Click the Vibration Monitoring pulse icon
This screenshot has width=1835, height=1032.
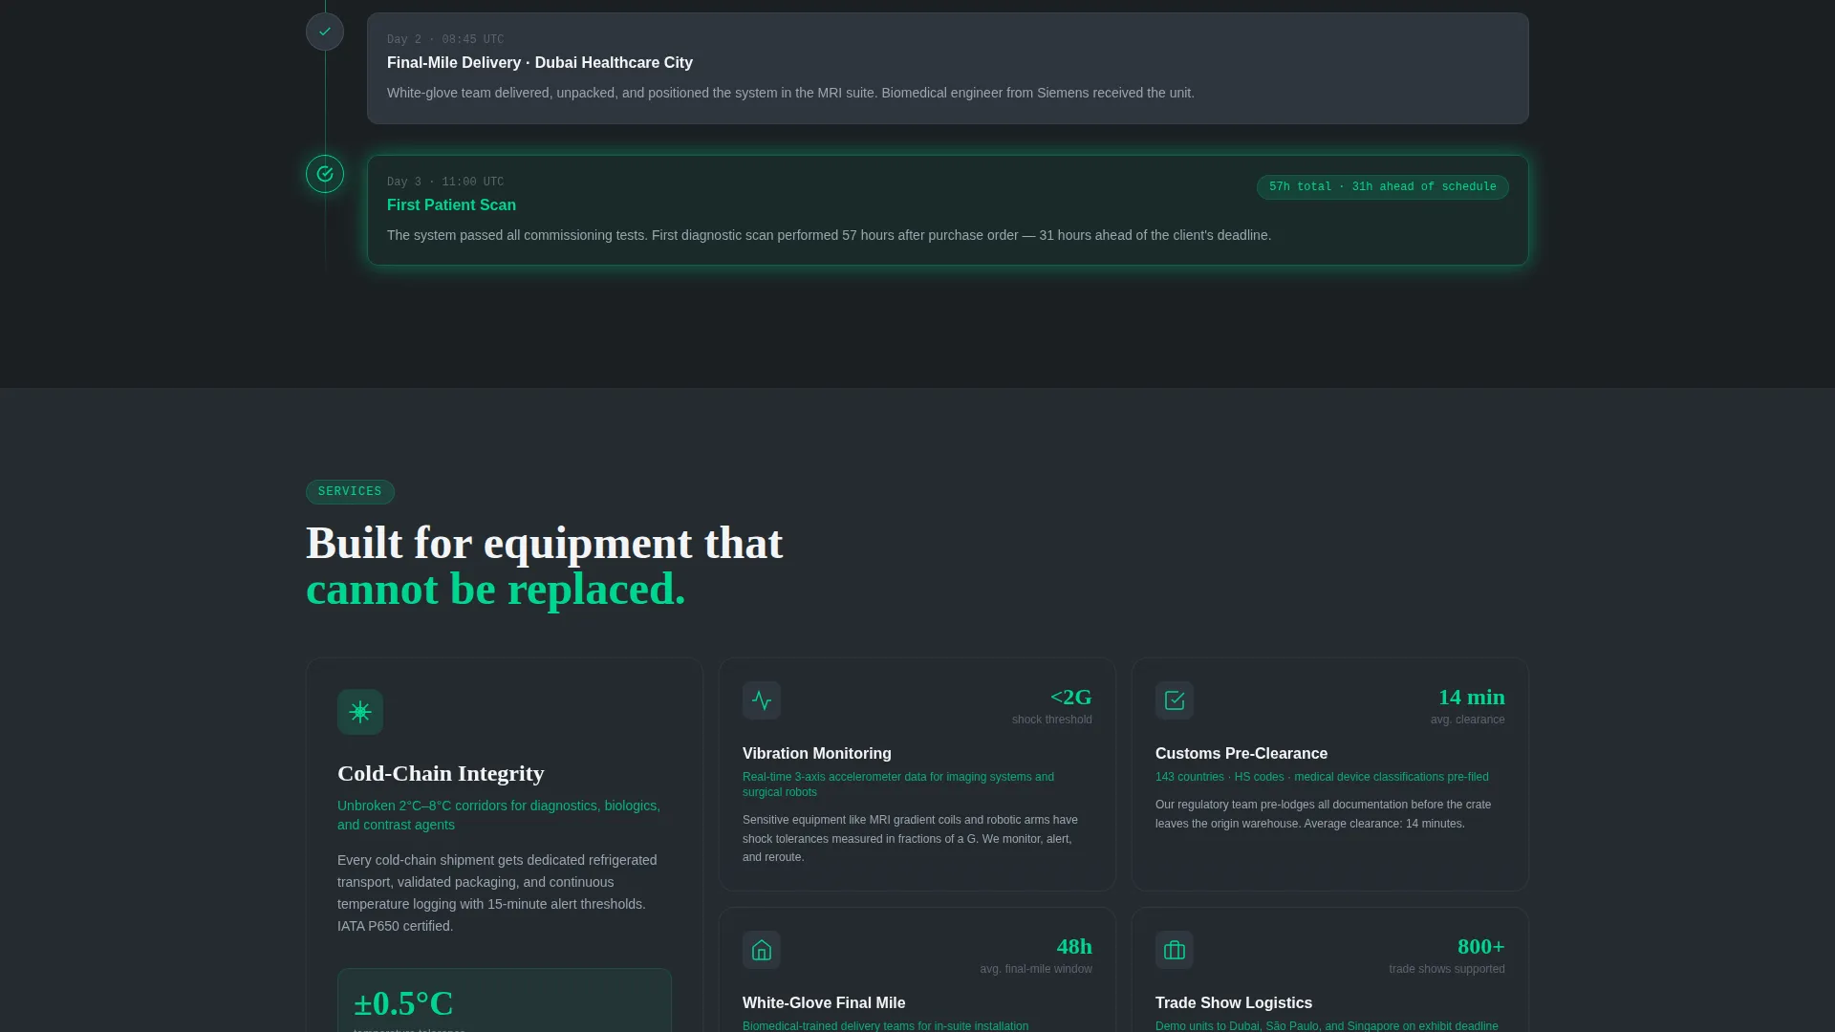762,700
